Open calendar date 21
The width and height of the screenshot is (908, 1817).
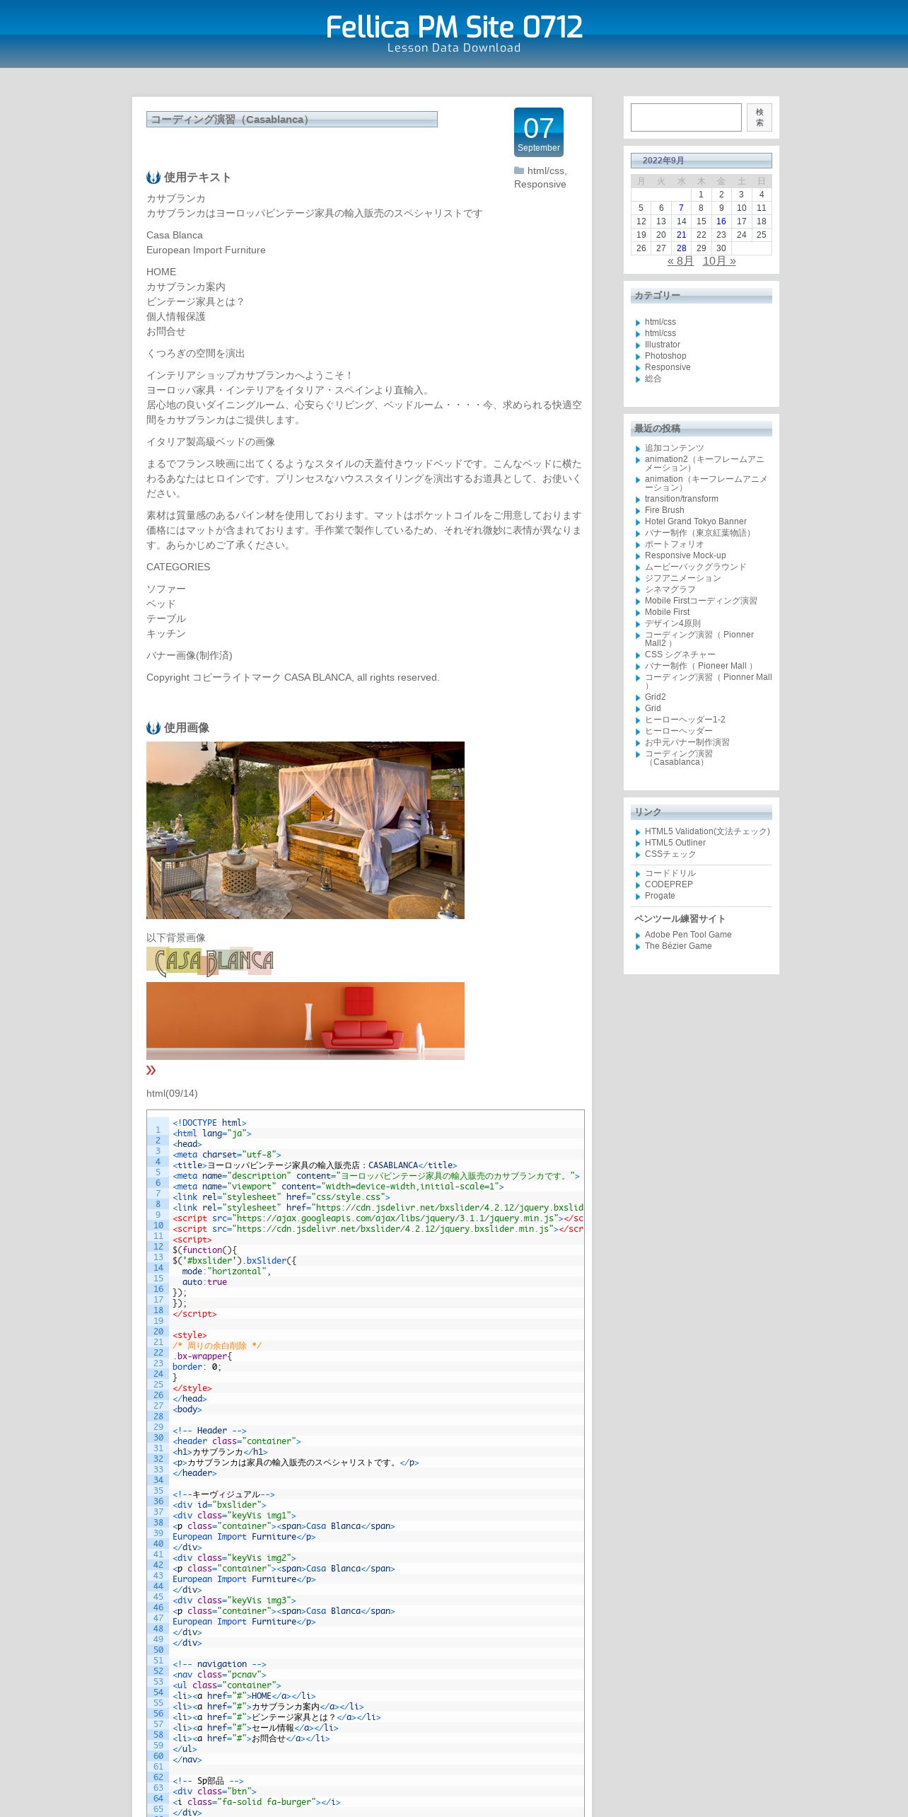tap(681, 235)
